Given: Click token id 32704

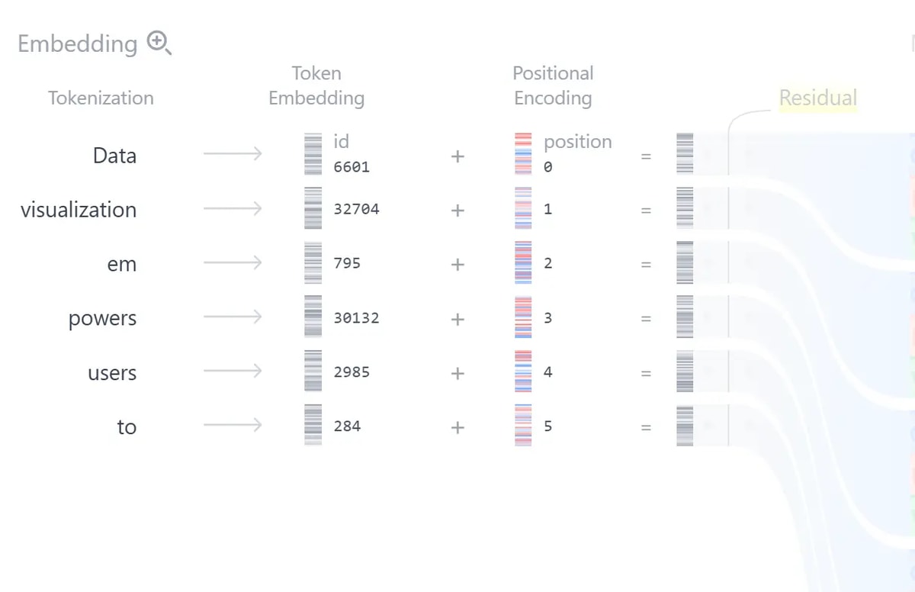Looking at the screenshot, I should [x=356, y=209].
